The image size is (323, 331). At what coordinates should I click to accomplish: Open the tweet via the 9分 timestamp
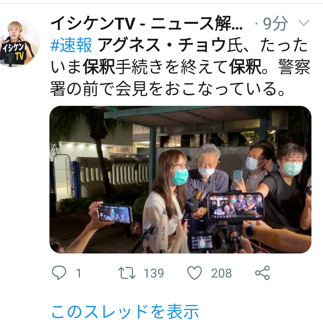click(275, 23)
